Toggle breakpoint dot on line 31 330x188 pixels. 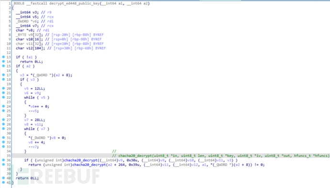(3, 137)
